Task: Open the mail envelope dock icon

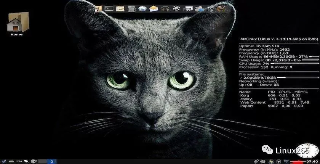Action: pyautogui.click(x=154, y=8)
